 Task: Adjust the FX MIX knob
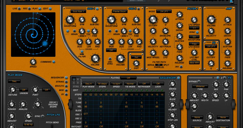216,84
